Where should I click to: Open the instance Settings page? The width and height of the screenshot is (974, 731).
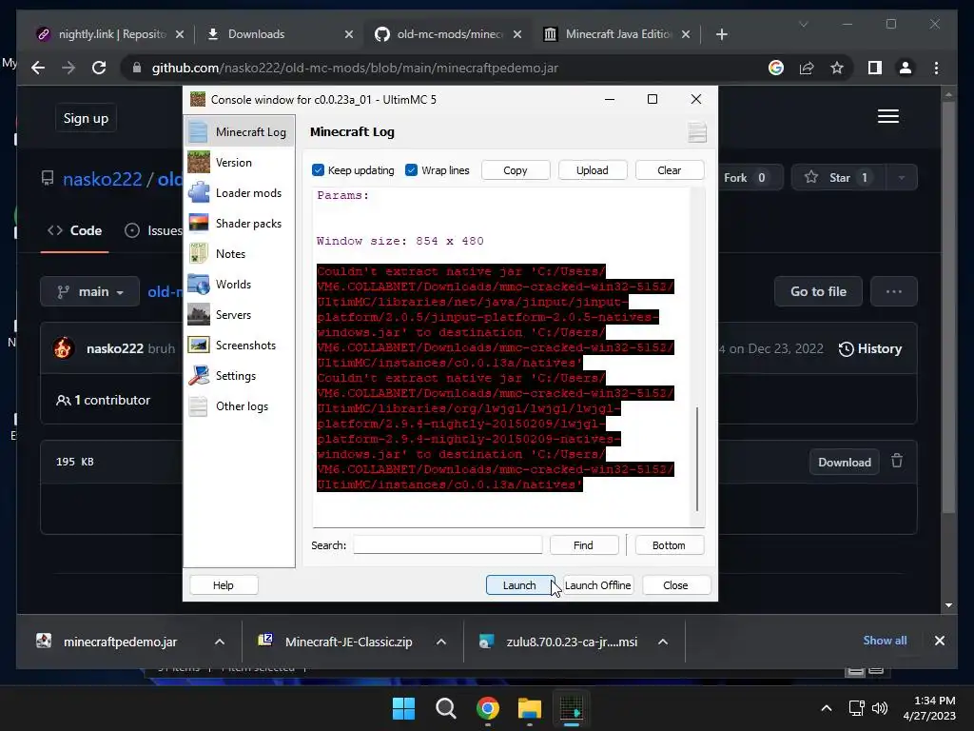(x=239, y=375)
